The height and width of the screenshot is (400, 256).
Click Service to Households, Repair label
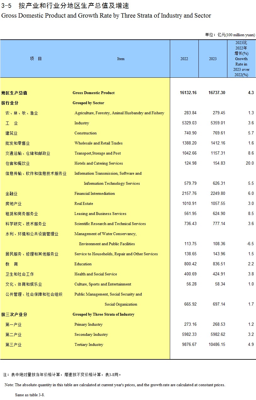tap(116, 254)
